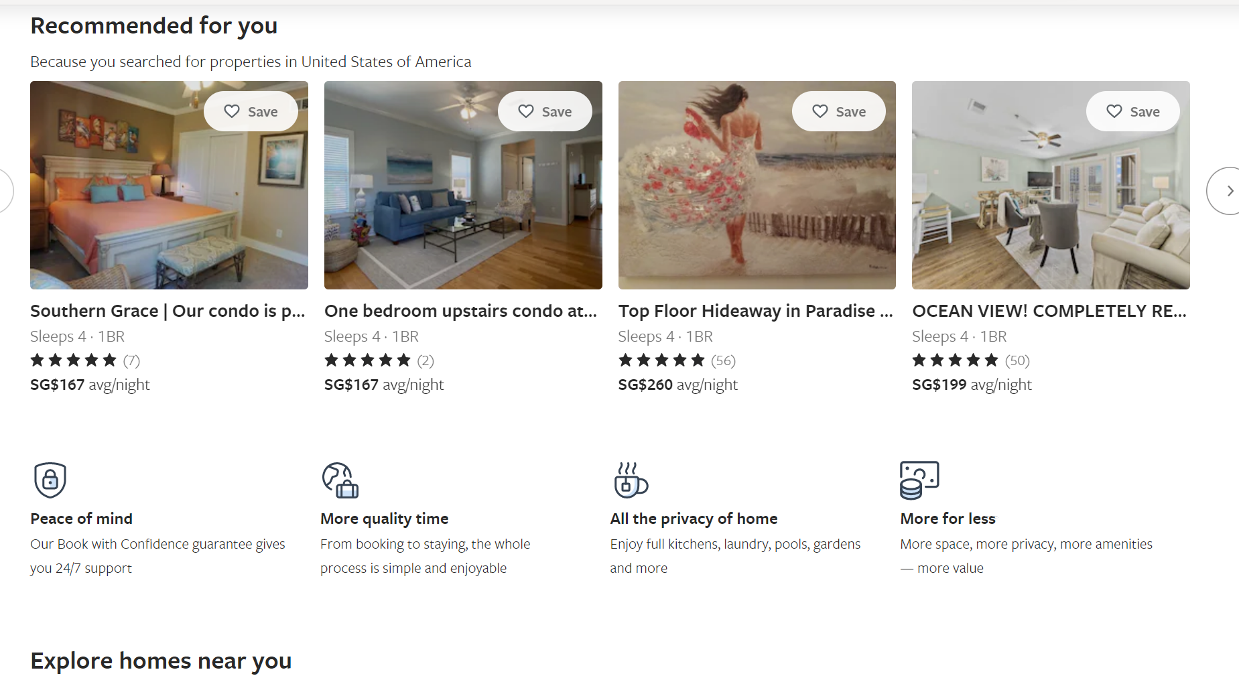
Task: Open the Southern Grace listing title
Action: (x=168, y=311)
